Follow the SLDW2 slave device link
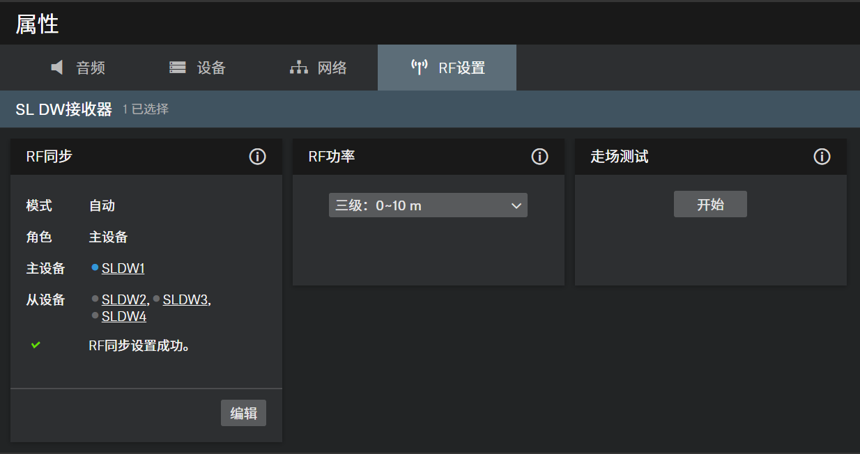This screenshot has width=860, height=454. click(x=123, y=299)
